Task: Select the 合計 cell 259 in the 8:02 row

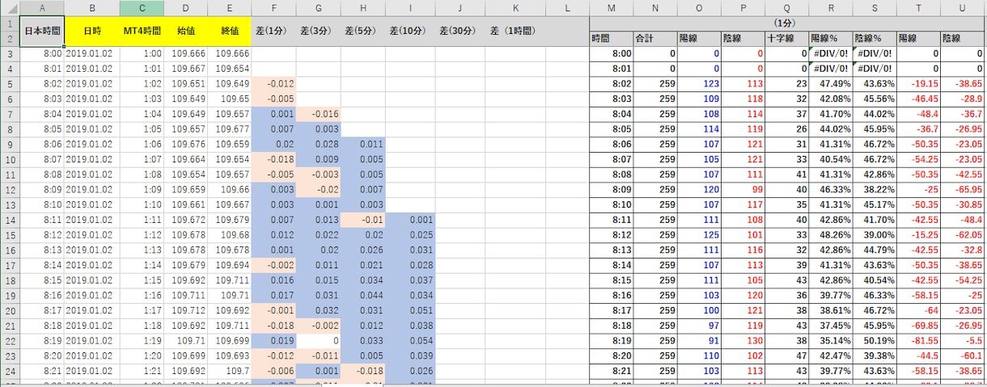Action: (654, 83)
